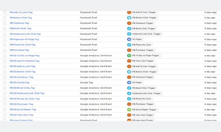
Task: Click the All Pages icon in the FB-Pageview-All Page-Tag row
Action: 129,39
